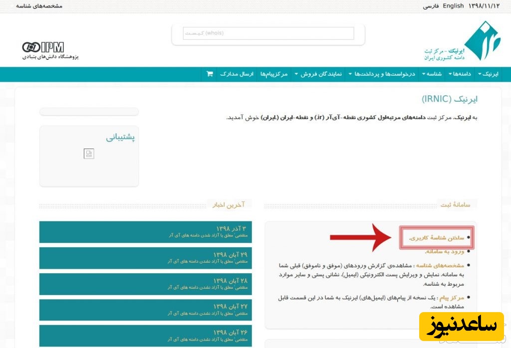Open the مرکز پیام‌ها menu item
511x348 pixels.
(274, 74)
